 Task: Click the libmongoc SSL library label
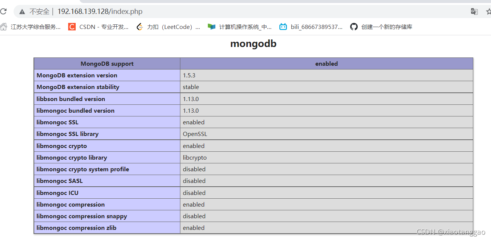[67, 134]
